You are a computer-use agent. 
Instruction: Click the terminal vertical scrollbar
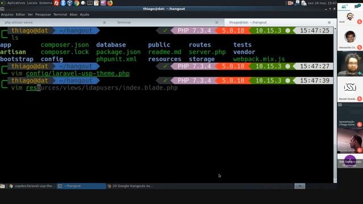pos(335,104)
